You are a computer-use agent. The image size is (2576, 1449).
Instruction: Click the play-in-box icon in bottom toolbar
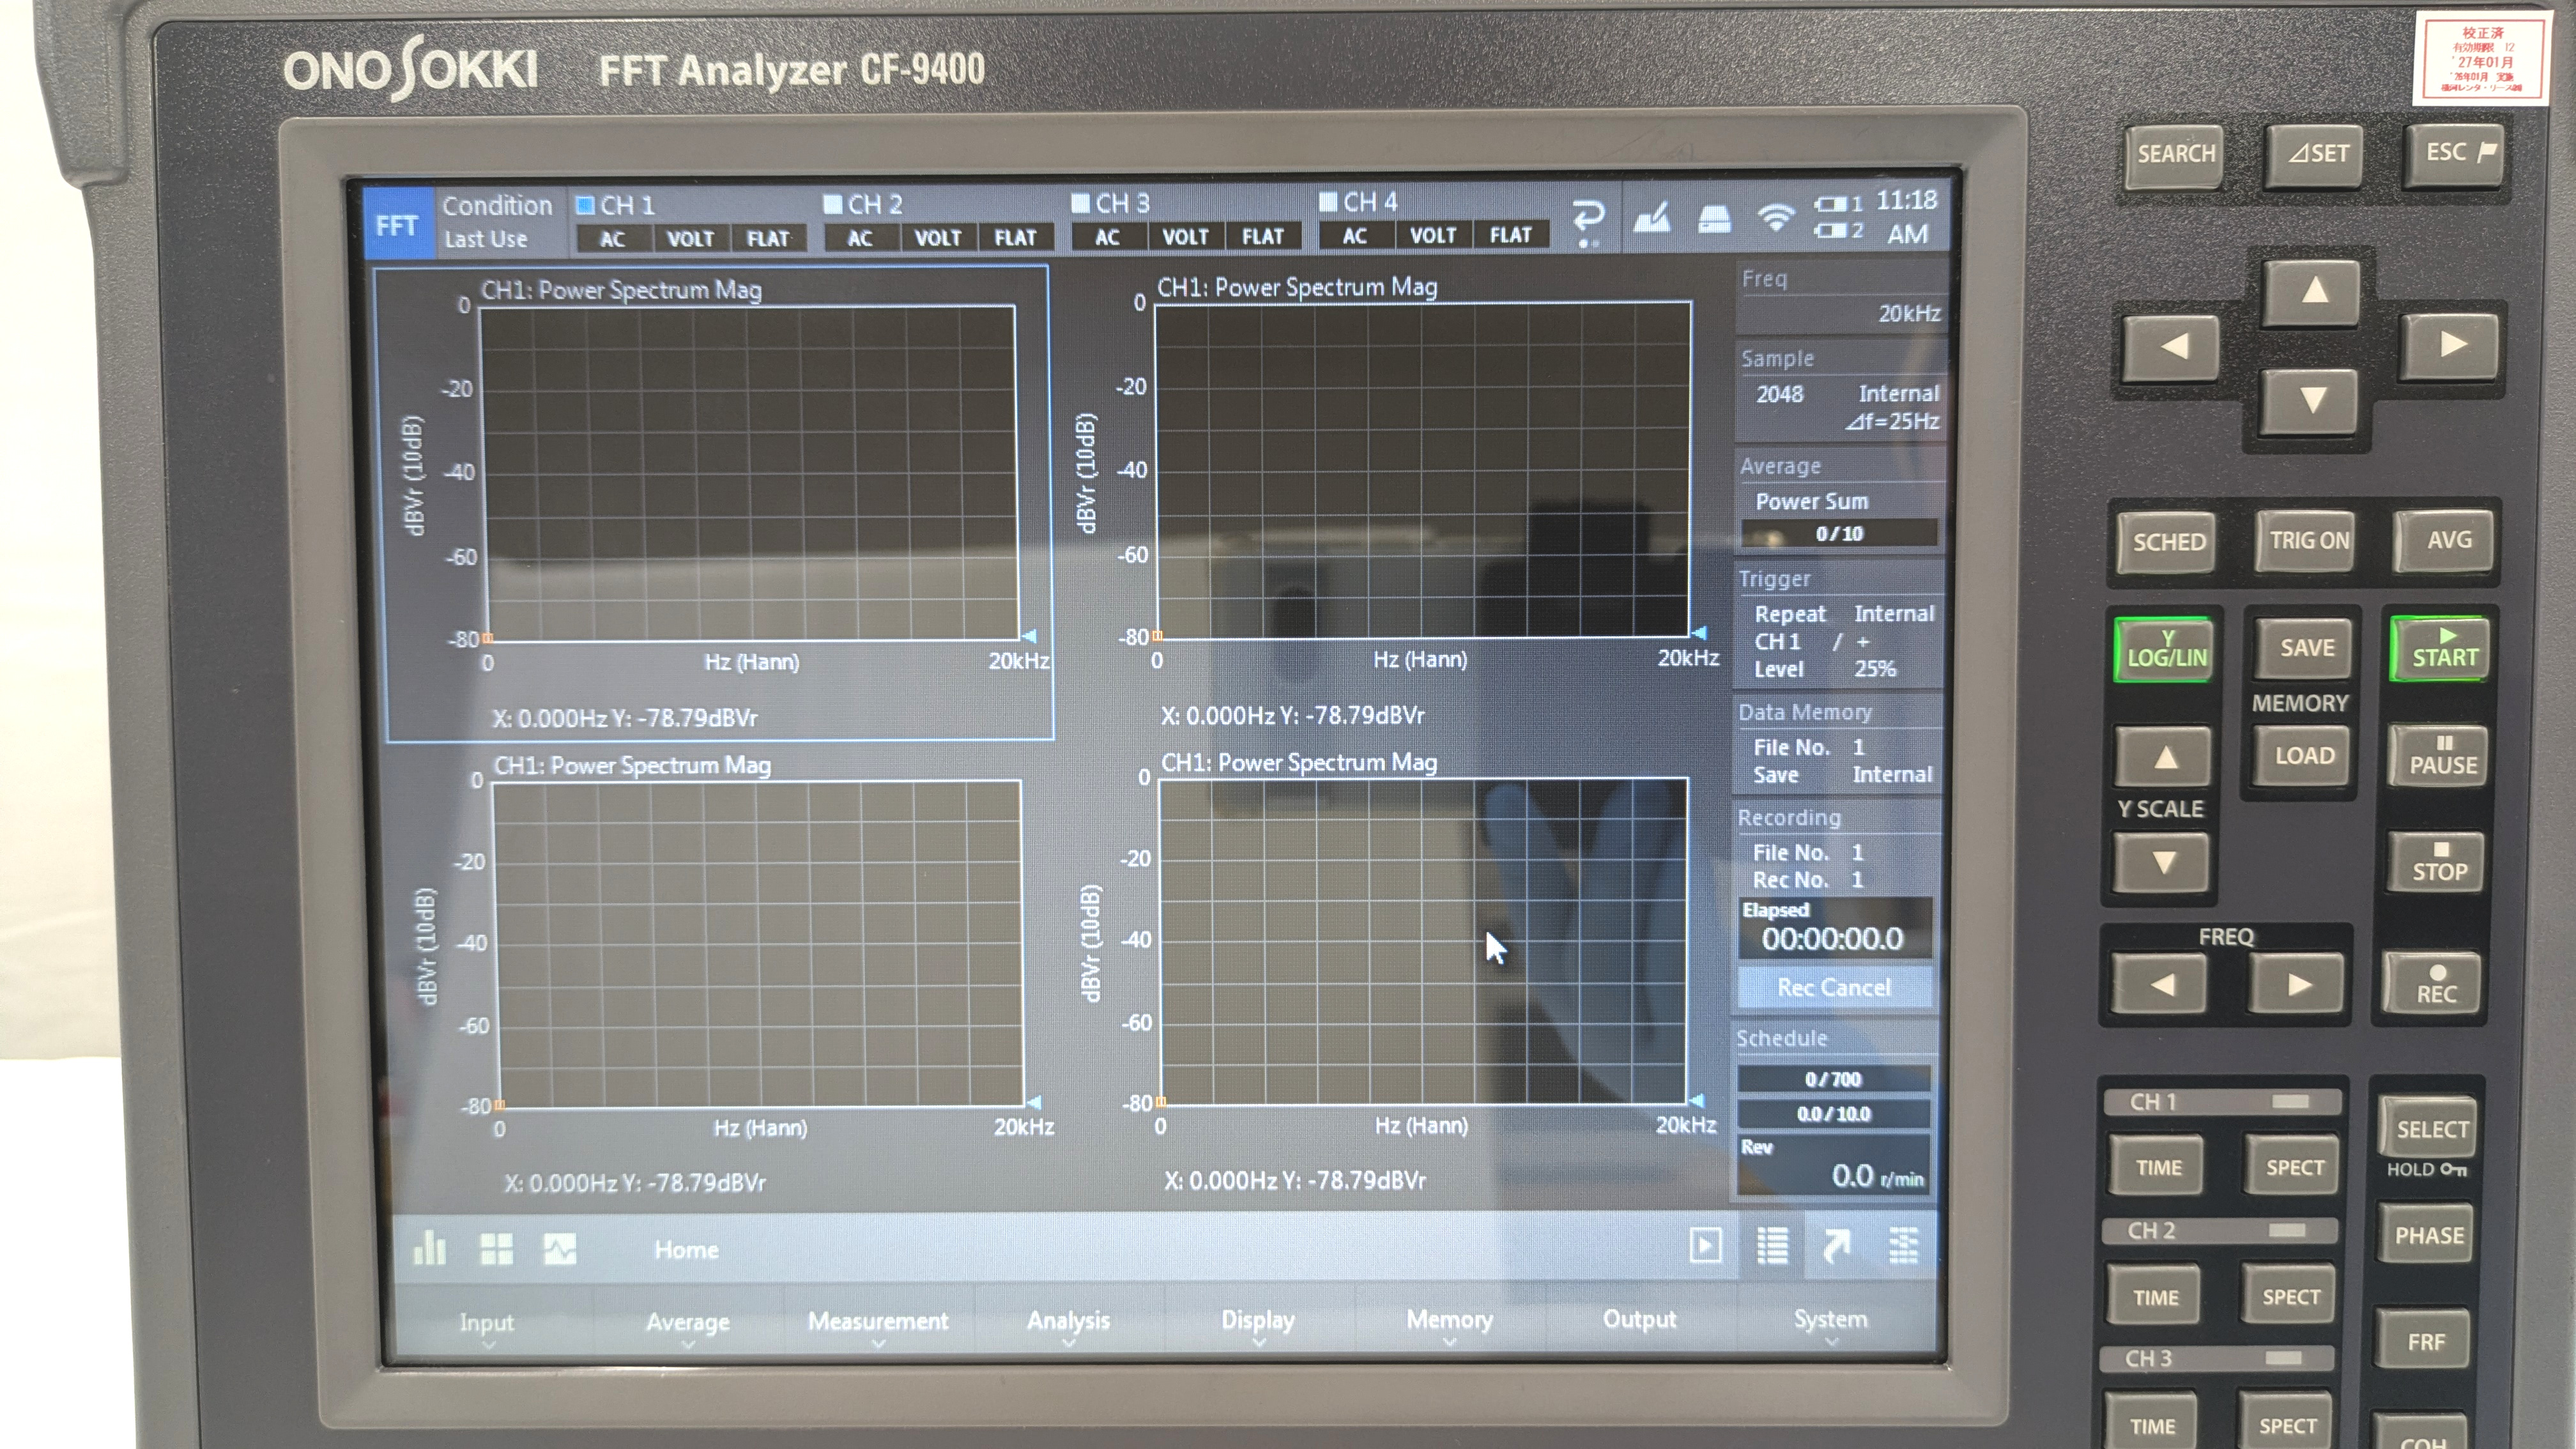[x=1705, y=1245]
